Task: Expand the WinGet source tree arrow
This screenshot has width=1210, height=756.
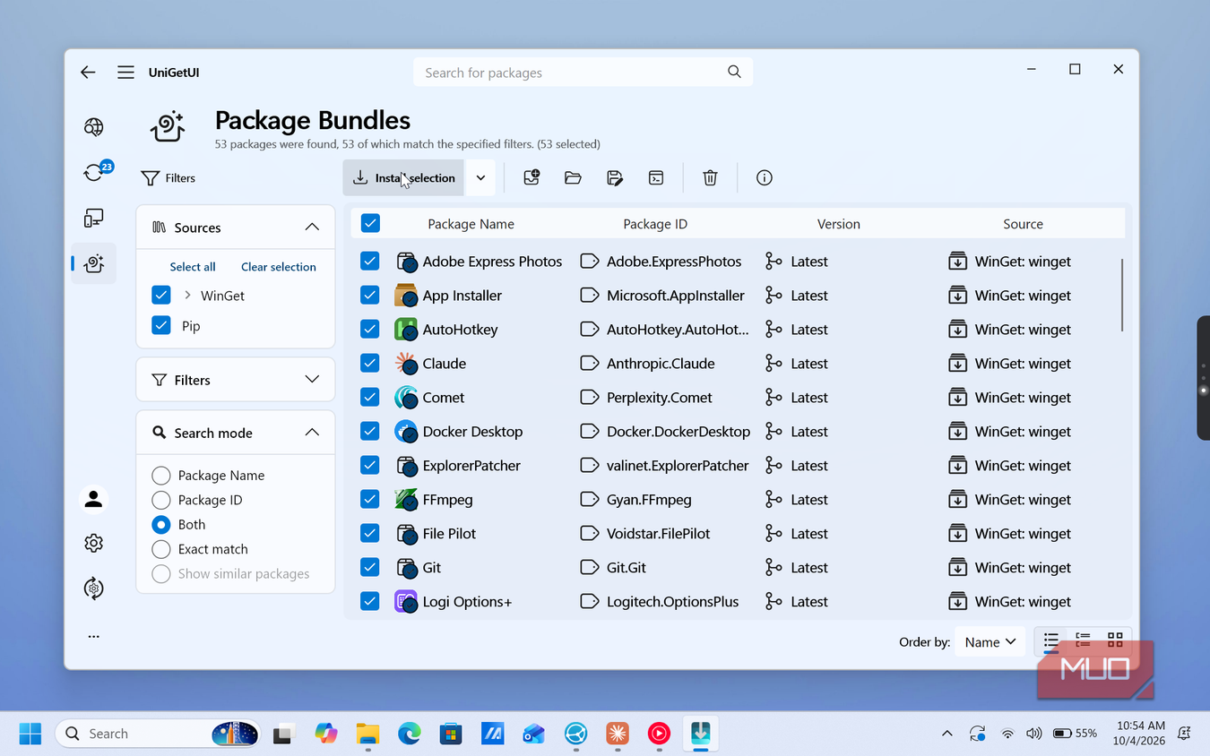Action: tap(187, 295)
